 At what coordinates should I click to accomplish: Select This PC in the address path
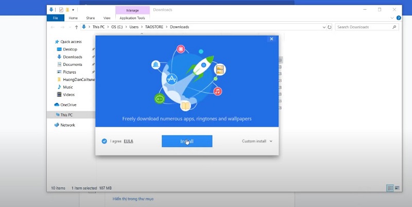[98, 27]
